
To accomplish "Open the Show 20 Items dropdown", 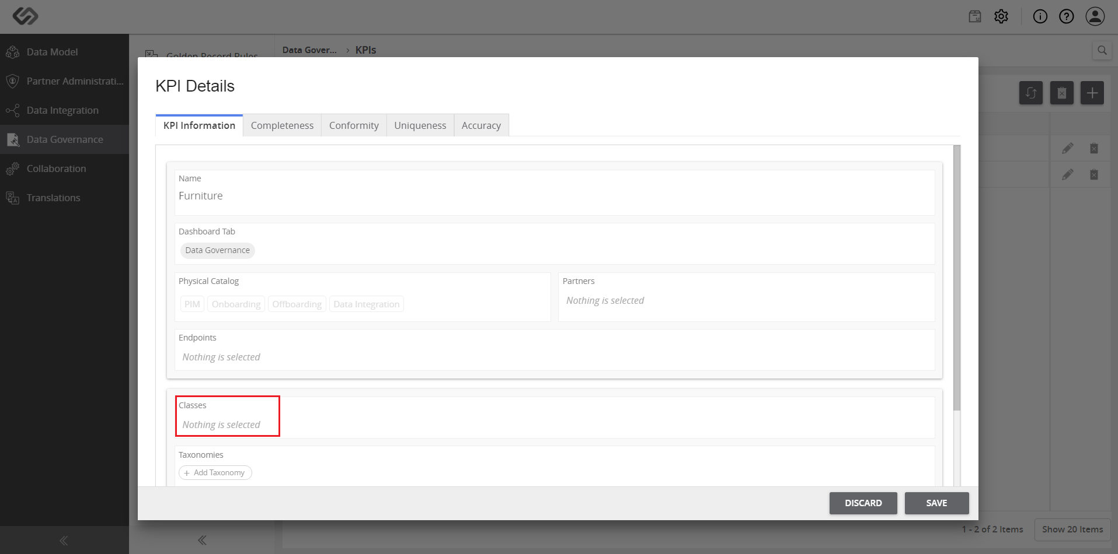I will (1072, 529).
